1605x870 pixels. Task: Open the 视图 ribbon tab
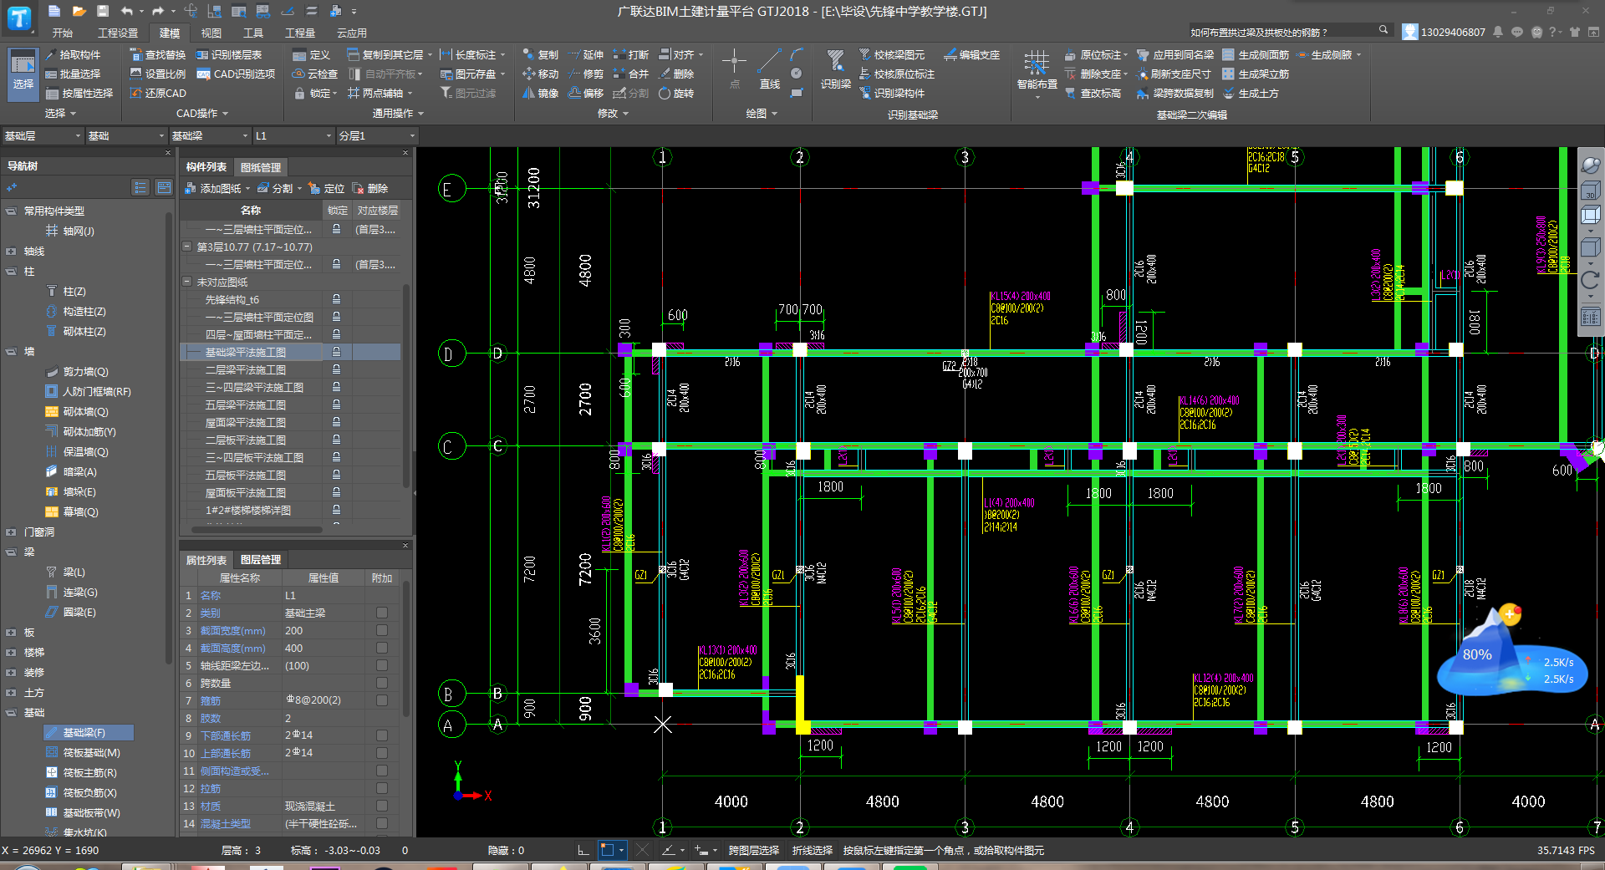(x=211, y=33)
